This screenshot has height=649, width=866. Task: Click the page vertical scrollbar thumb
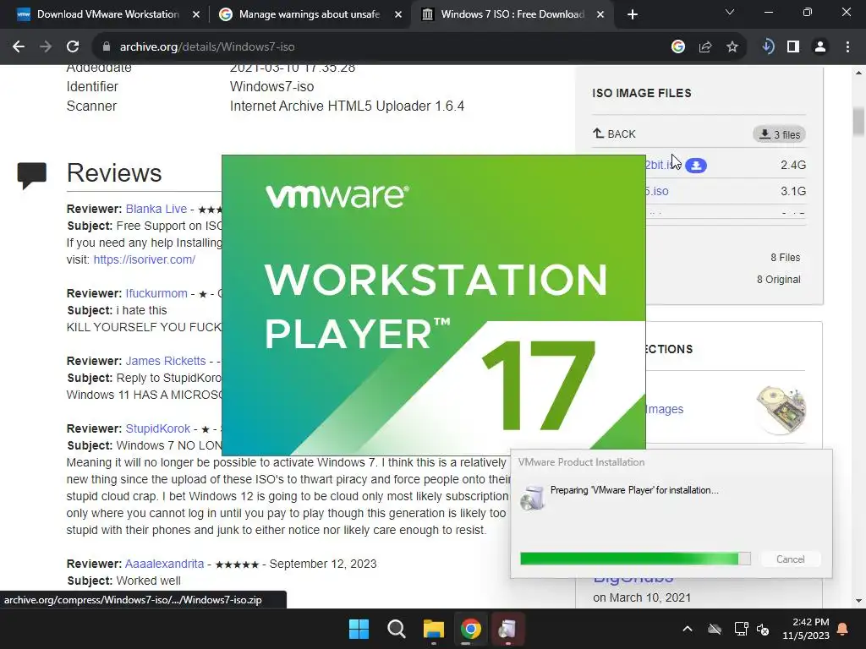point(858,122)
